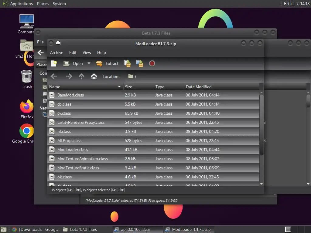Select cb.class file name
Screen dimensions: 311x233
[64, 104]
